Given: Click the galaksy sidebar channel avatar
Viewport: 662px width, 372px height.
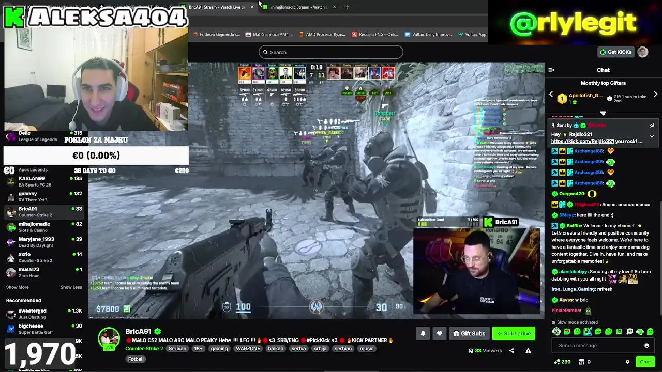Looking at the screenshot, I should pos(11,196).
